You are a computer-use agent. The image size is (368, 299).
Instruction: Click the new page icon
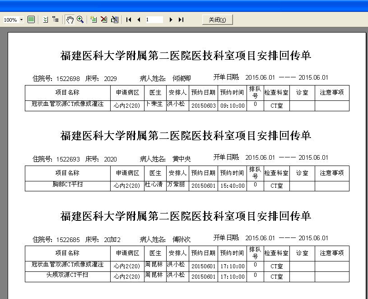(93, 19)
